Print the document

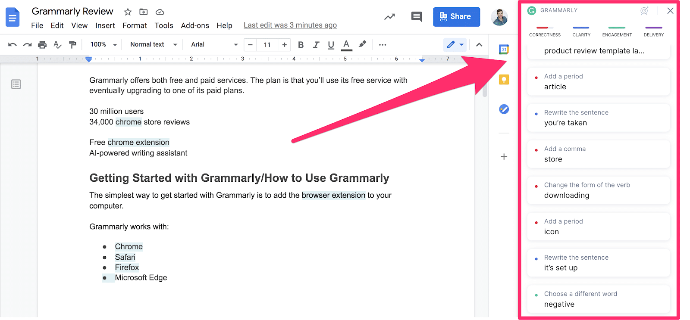(42, 44)
